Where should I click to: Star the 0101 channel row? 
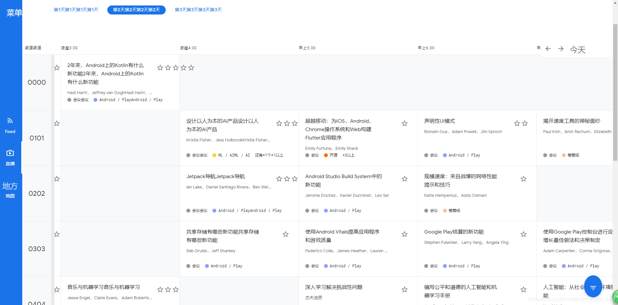[57, 123]
